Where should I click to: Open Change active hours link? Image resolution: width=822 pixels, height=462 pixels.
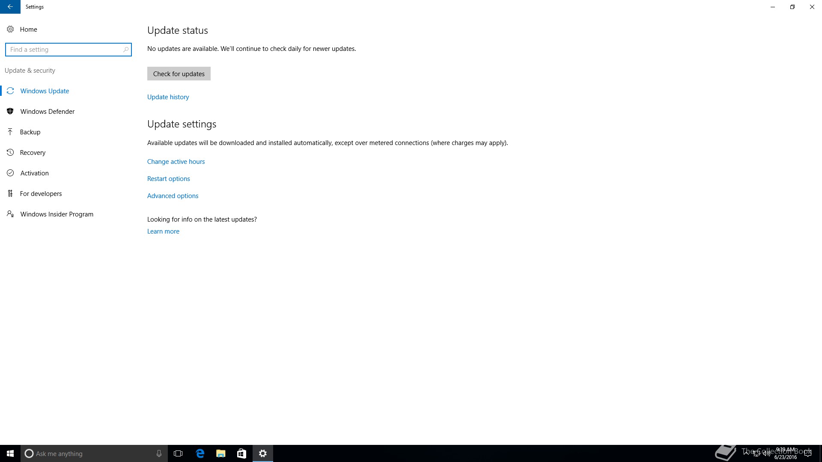(176, 162)
